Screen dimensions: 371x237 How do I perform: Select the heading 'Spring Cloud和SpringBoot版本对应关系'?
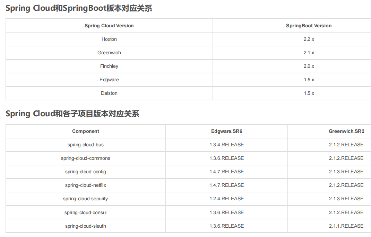[x=79, y=8]
